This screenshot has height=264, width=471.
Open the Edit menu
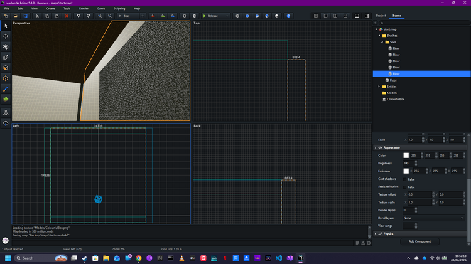click(x=20, y=8)
